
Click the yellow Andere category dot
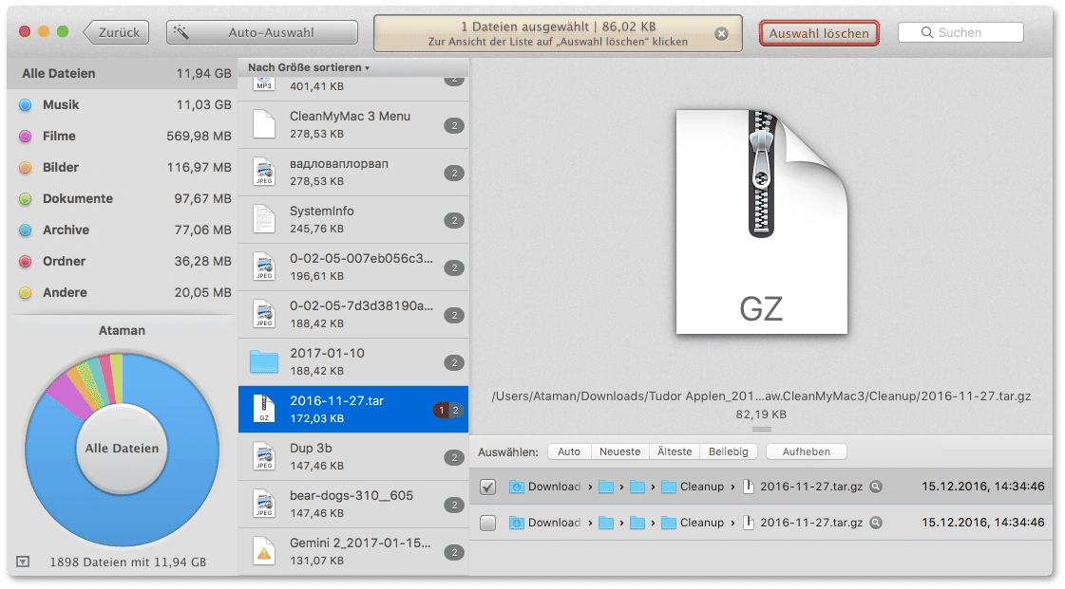click(25, 293)
